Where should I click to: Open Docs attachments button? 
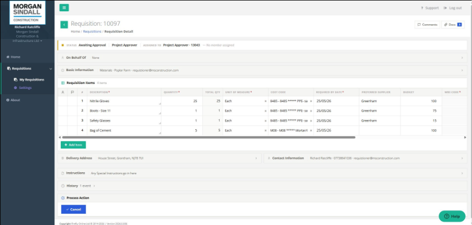453,25
